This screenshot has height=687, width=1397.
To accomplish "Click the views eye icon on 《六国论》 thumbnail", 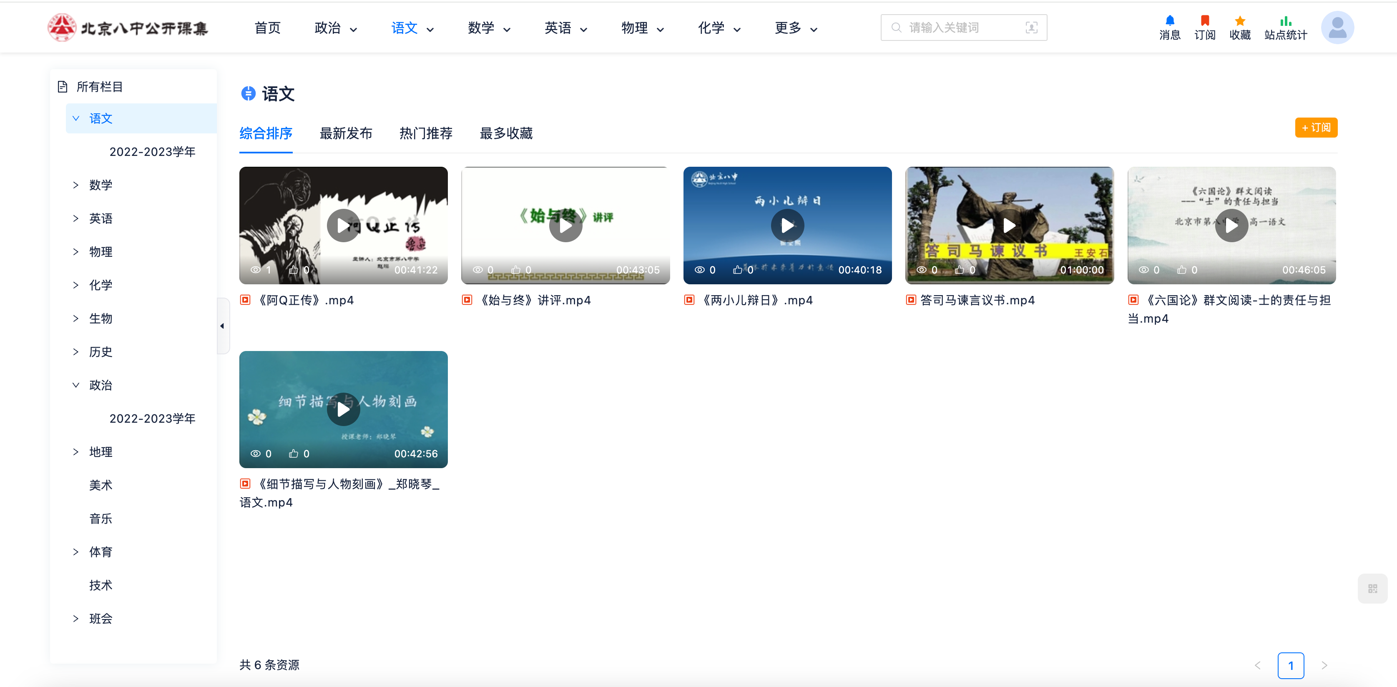I will pyautogui.click(x=1144, y=269).
